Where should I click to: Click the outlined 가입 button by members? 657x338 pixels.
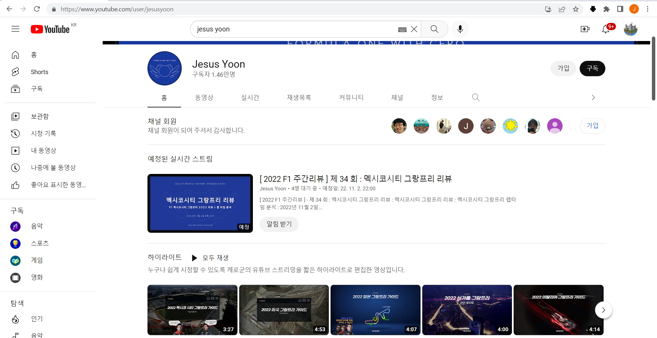point(592,126)
